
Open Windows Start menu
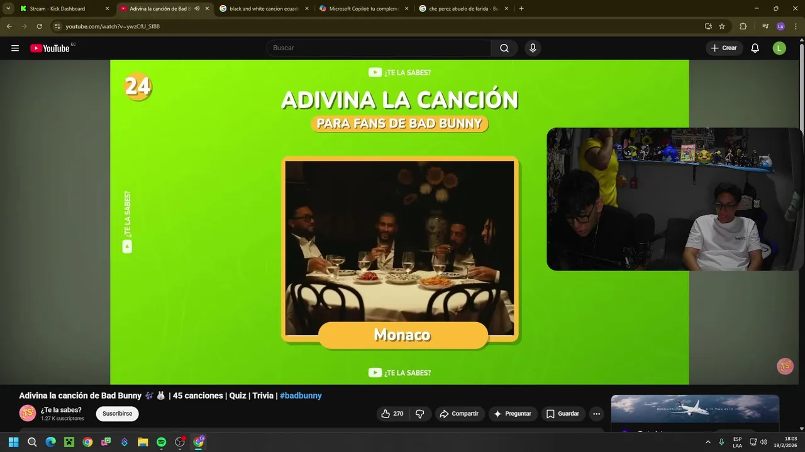pyautogui.click(x=13, y=442)
